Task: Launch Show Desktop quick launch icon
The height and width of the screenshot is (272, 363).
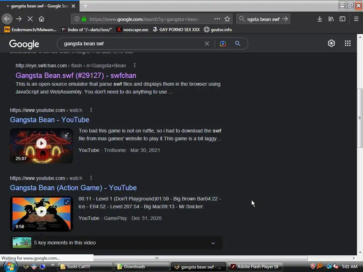Action: coord(43,267)
